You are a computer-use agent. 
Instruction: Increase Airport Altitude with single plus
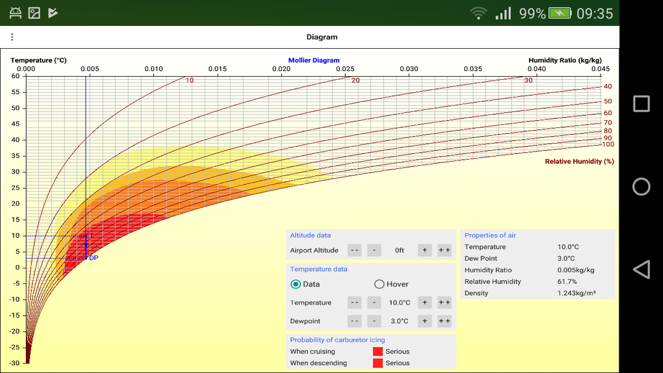pos(424,250)
